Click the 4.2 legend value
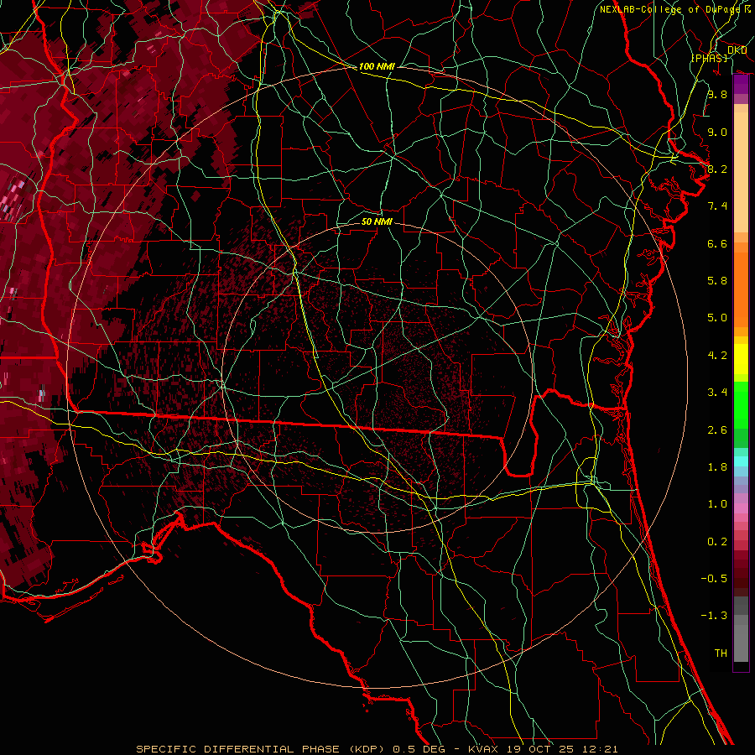This screenshot has width=755, height=755. click(717, 356)
